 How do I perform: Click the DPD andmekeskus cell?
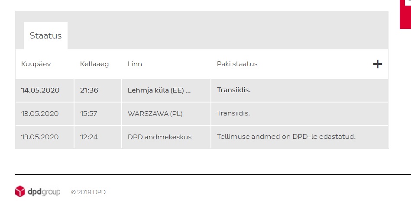pyautogui.click(x=166, y=137)
